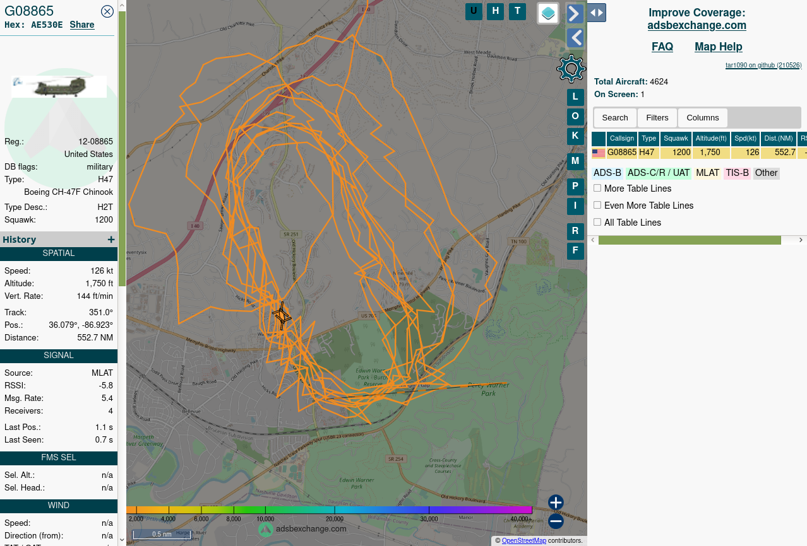Viewport: 807px width, 546px height.
Task: Expand the History section
Action: tap(111, 240)
